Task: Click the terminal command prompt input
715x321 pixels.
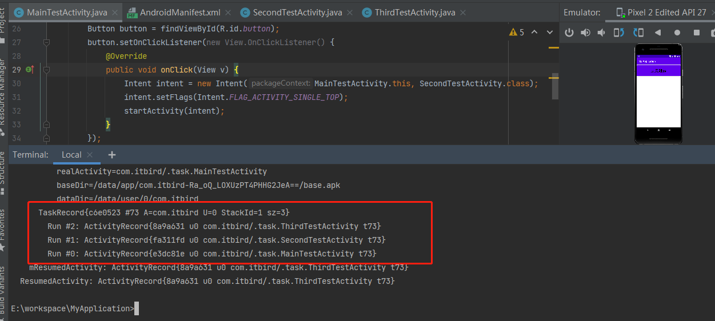Action: (137, 309)
